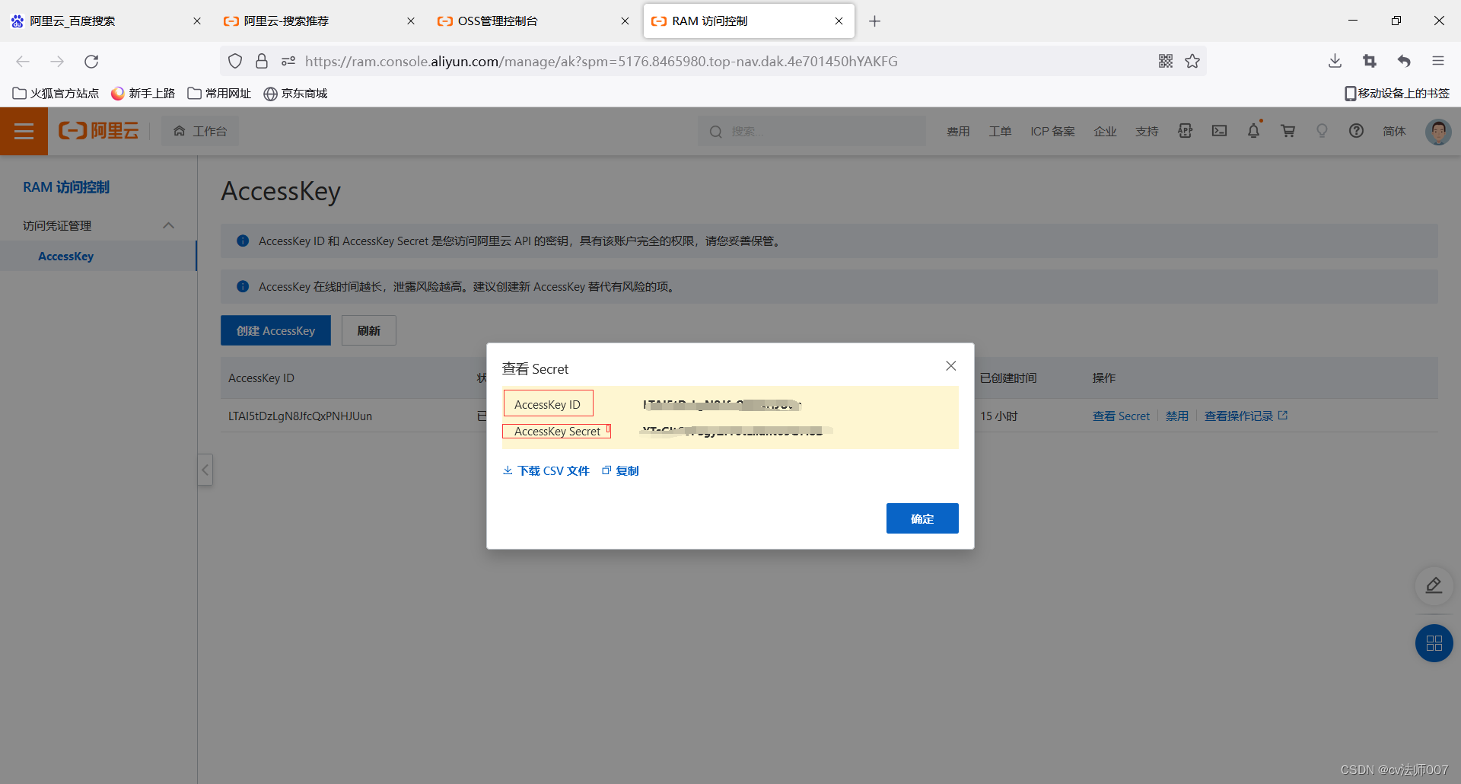Viewport: 1461px width, 784px height.
Task: Open a new browser tab
Action: (x=874, y=21)
